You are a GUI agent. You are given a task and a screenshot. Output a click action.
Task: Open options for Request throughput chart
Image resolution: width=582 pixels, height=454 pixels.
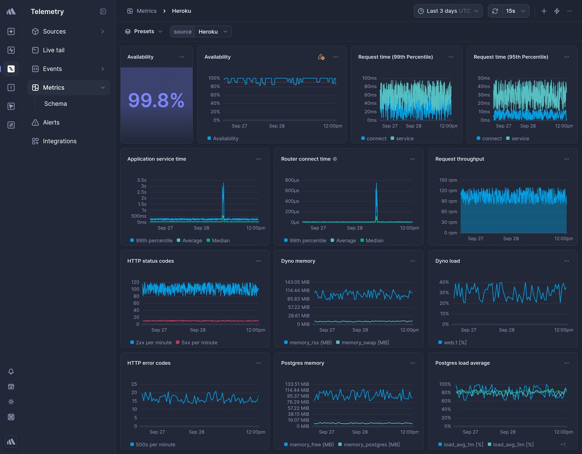[566, 159]
